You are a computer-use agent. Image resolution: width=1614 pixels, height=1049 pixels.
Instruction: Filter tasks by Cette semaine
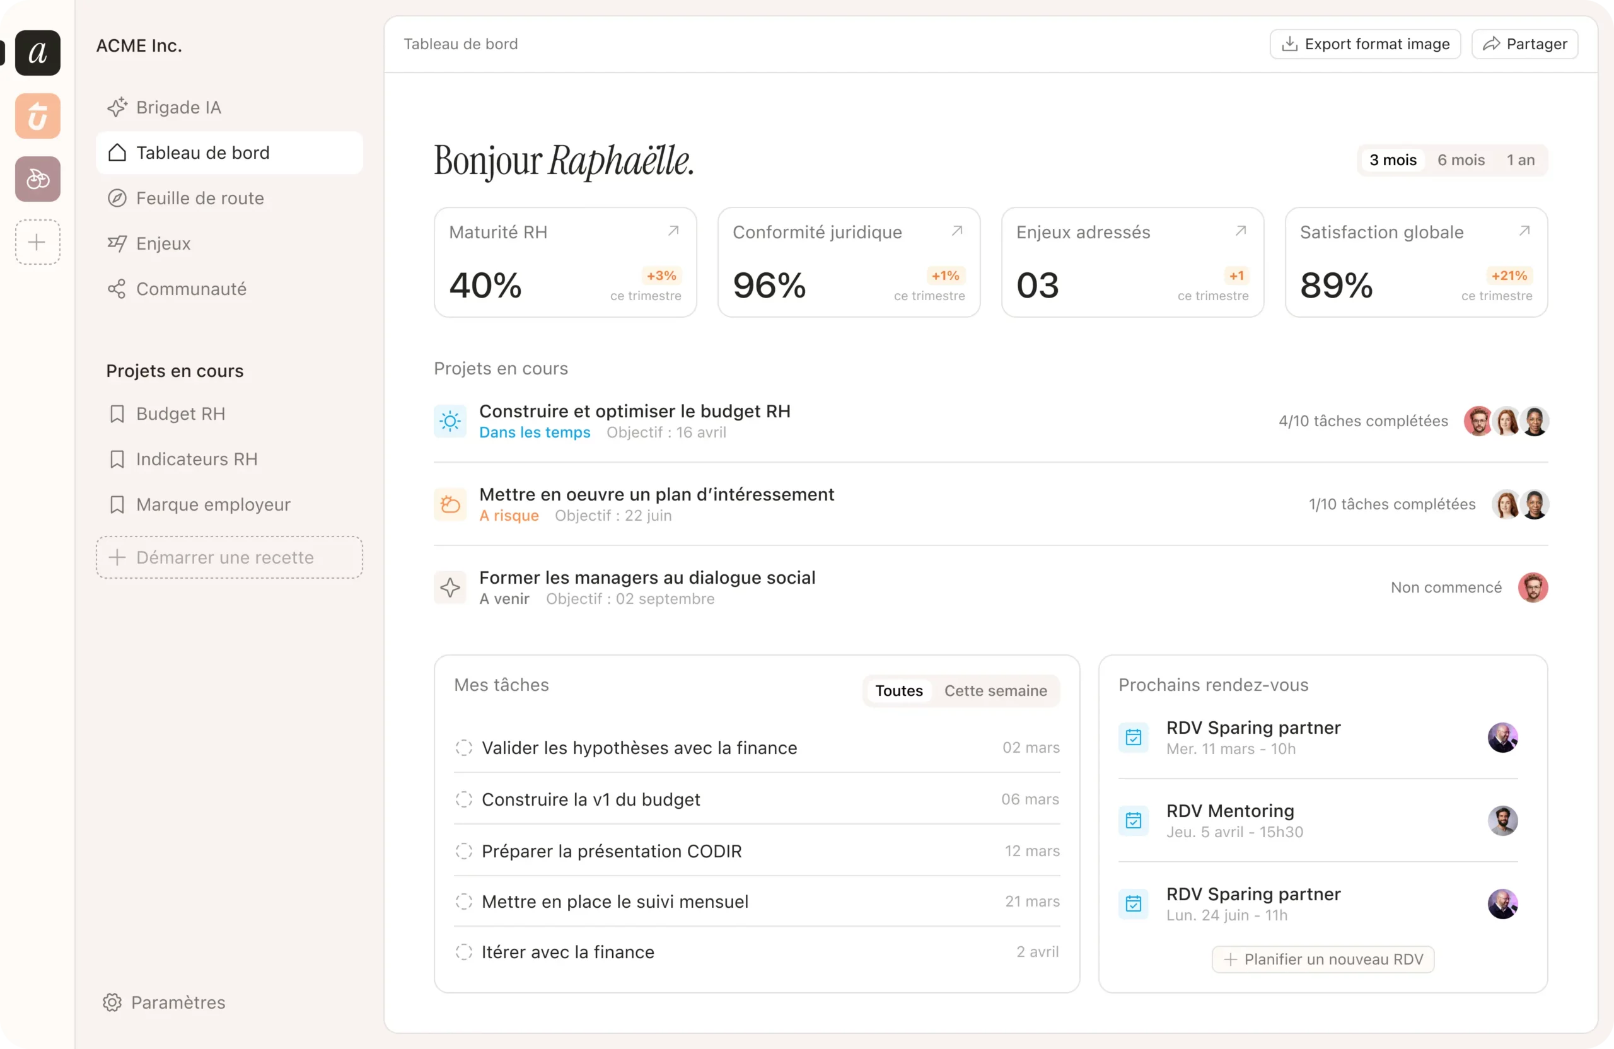coord(995,690)
